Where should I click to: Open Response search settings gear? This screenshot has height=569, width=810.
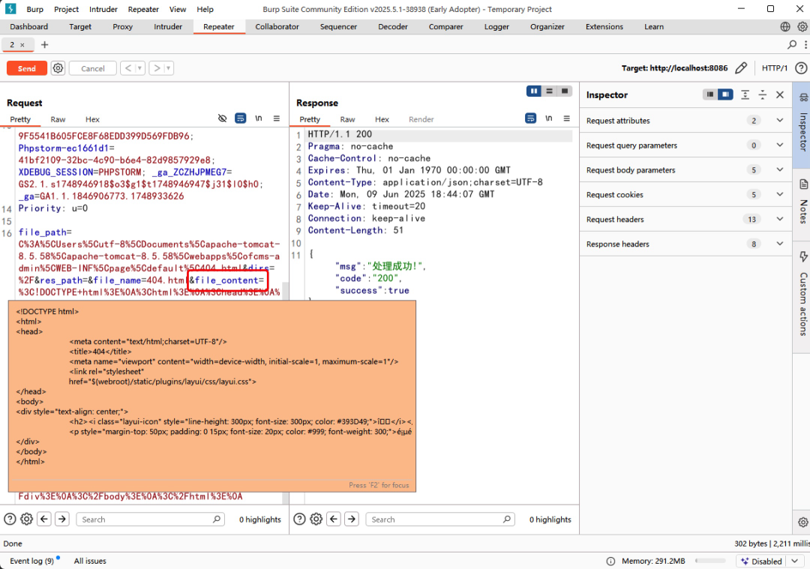[316, 519]
